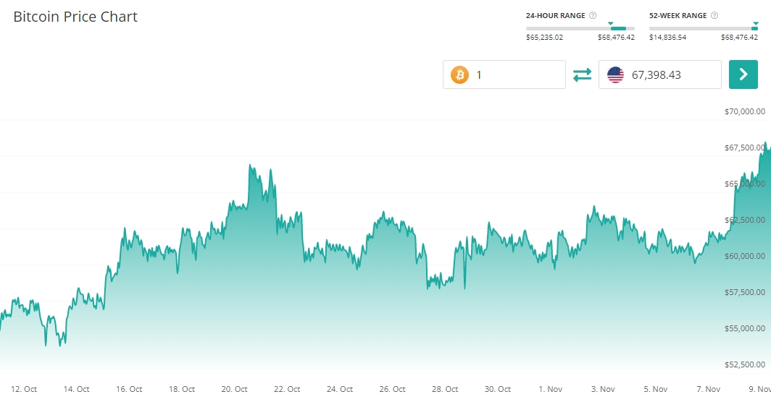The width and height of the screenshot is (771, 397).
Task: Open help icon beside 52-Week Range
Action: pyautogui.click(x=714, y=15)
